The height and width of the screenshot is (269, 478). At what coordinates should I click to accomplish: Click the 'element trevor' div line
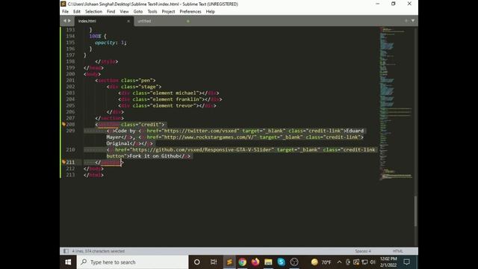[x=167, y=105]
